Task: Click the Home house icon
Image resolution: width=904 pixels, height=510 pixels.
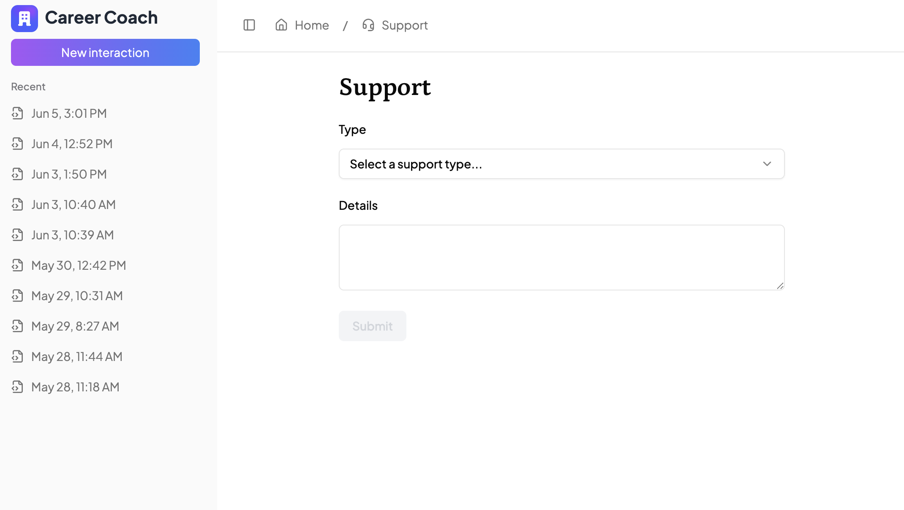Action: (281, 25)
